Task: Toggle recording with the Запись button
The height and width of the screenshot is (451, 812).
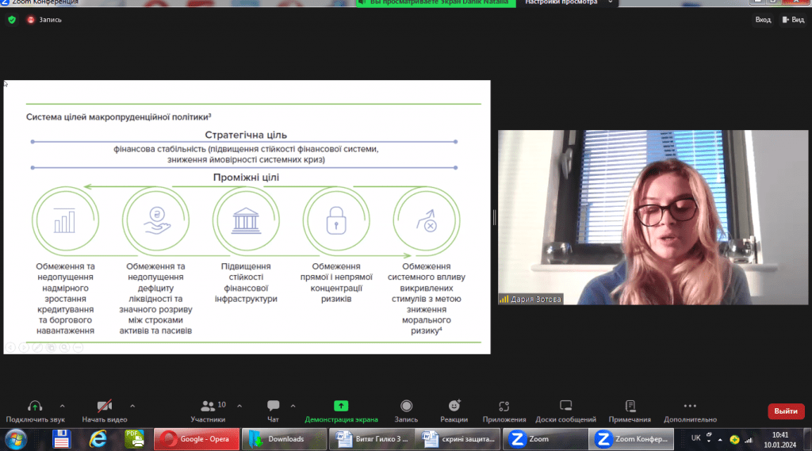Action: tap(406, 407)
